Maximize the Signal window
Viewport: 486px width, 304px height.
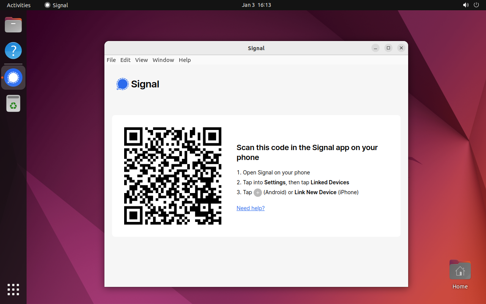(388, 48)
